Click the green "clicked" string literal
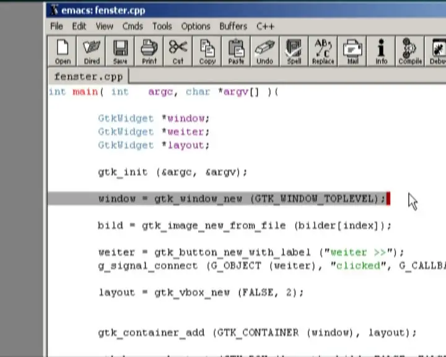 tap(359, 266)
